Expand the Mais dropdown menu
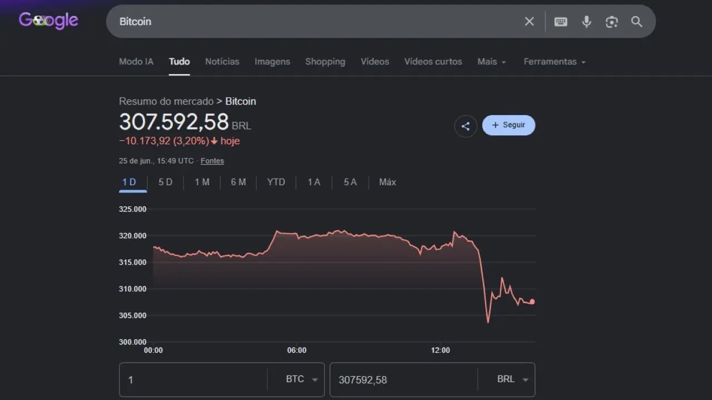Screen dimensions: 712x400 (492, 62)
